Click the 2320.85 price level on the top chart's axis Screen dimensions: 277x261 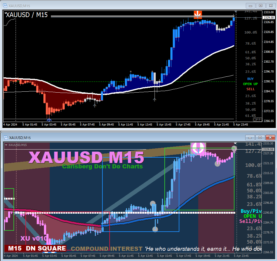(269, 32)
